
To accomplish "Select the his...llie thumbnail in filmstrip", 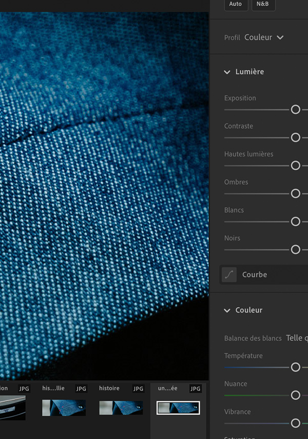I will tap(64, 408).
